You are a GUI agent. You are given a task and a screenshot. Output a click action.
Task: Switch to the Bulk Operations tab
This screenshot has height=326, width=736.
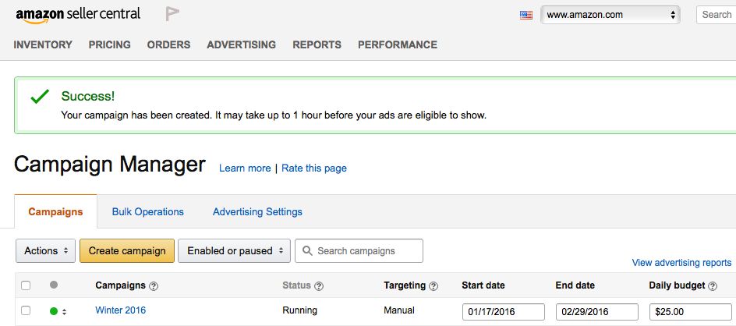point(148,212)
